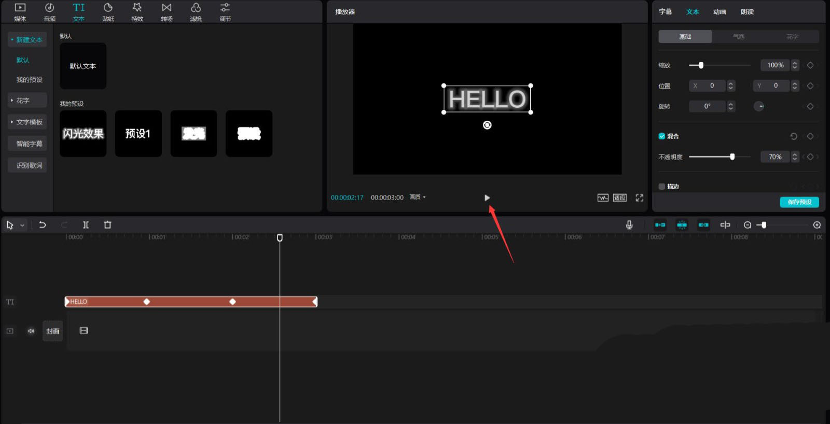Mute the main track audio
The image size is (830, 424).
tap(31, 331)
